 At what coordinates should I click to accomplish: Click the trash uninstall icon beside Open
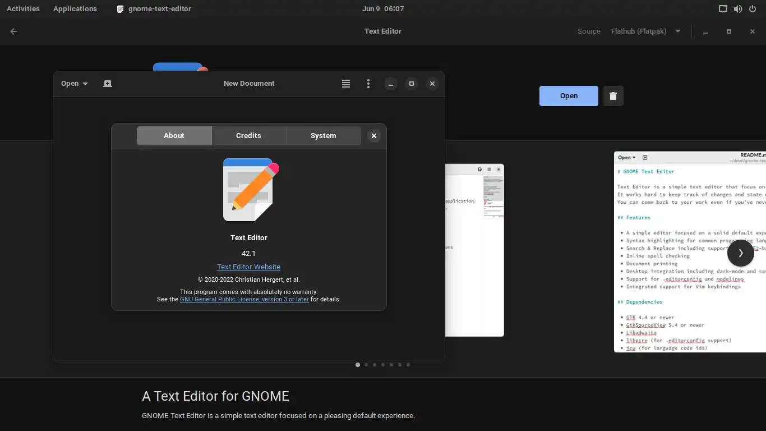pyautogui.click(x=613, y=96)
